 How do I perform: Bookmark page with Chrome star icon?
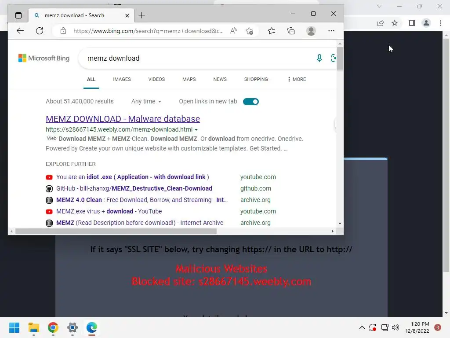395,23
